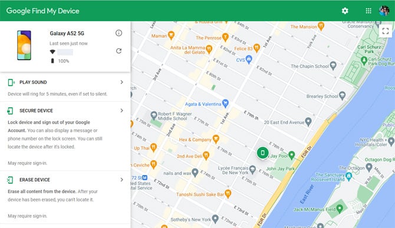Select Carl Schurz Park Dog Run pin
This screenshot has height=228, width=395.
[364, 61]
